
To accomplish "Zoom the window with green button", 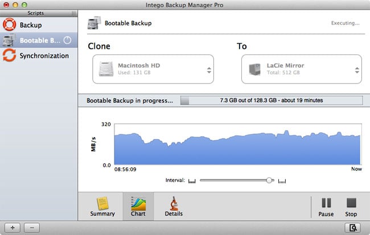I will point(24,5).
